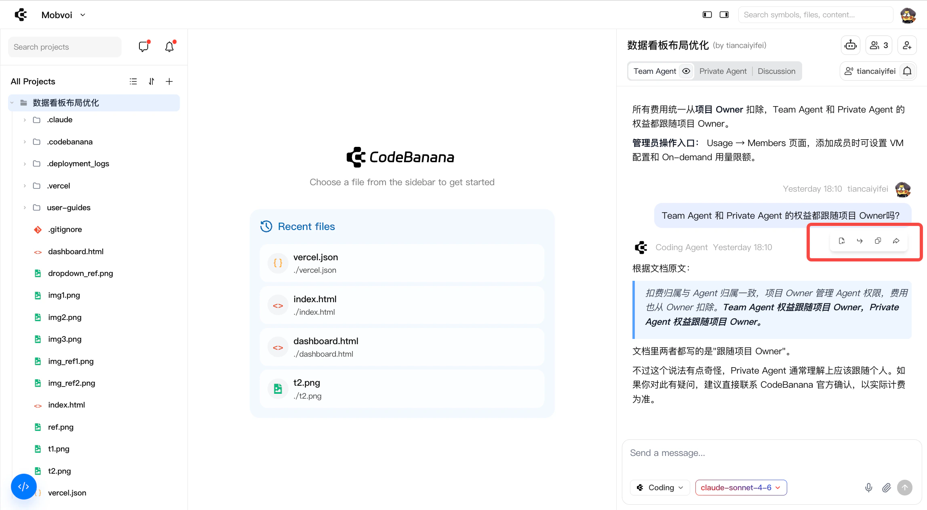This screenshot has width=927, height=510.
Task: Click the microphone voice input icon
Action: tap(868, 487)
